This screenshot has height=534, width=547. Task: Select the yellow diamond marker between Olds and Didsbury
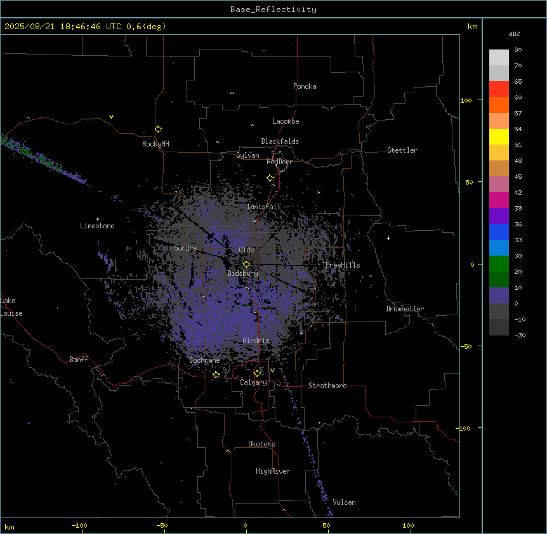247,264
